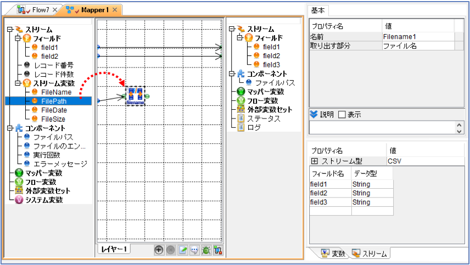Edit the 名前 value Filename1
Image resolution: width=470 pixels, height=265 pixels.
[418, 37]
